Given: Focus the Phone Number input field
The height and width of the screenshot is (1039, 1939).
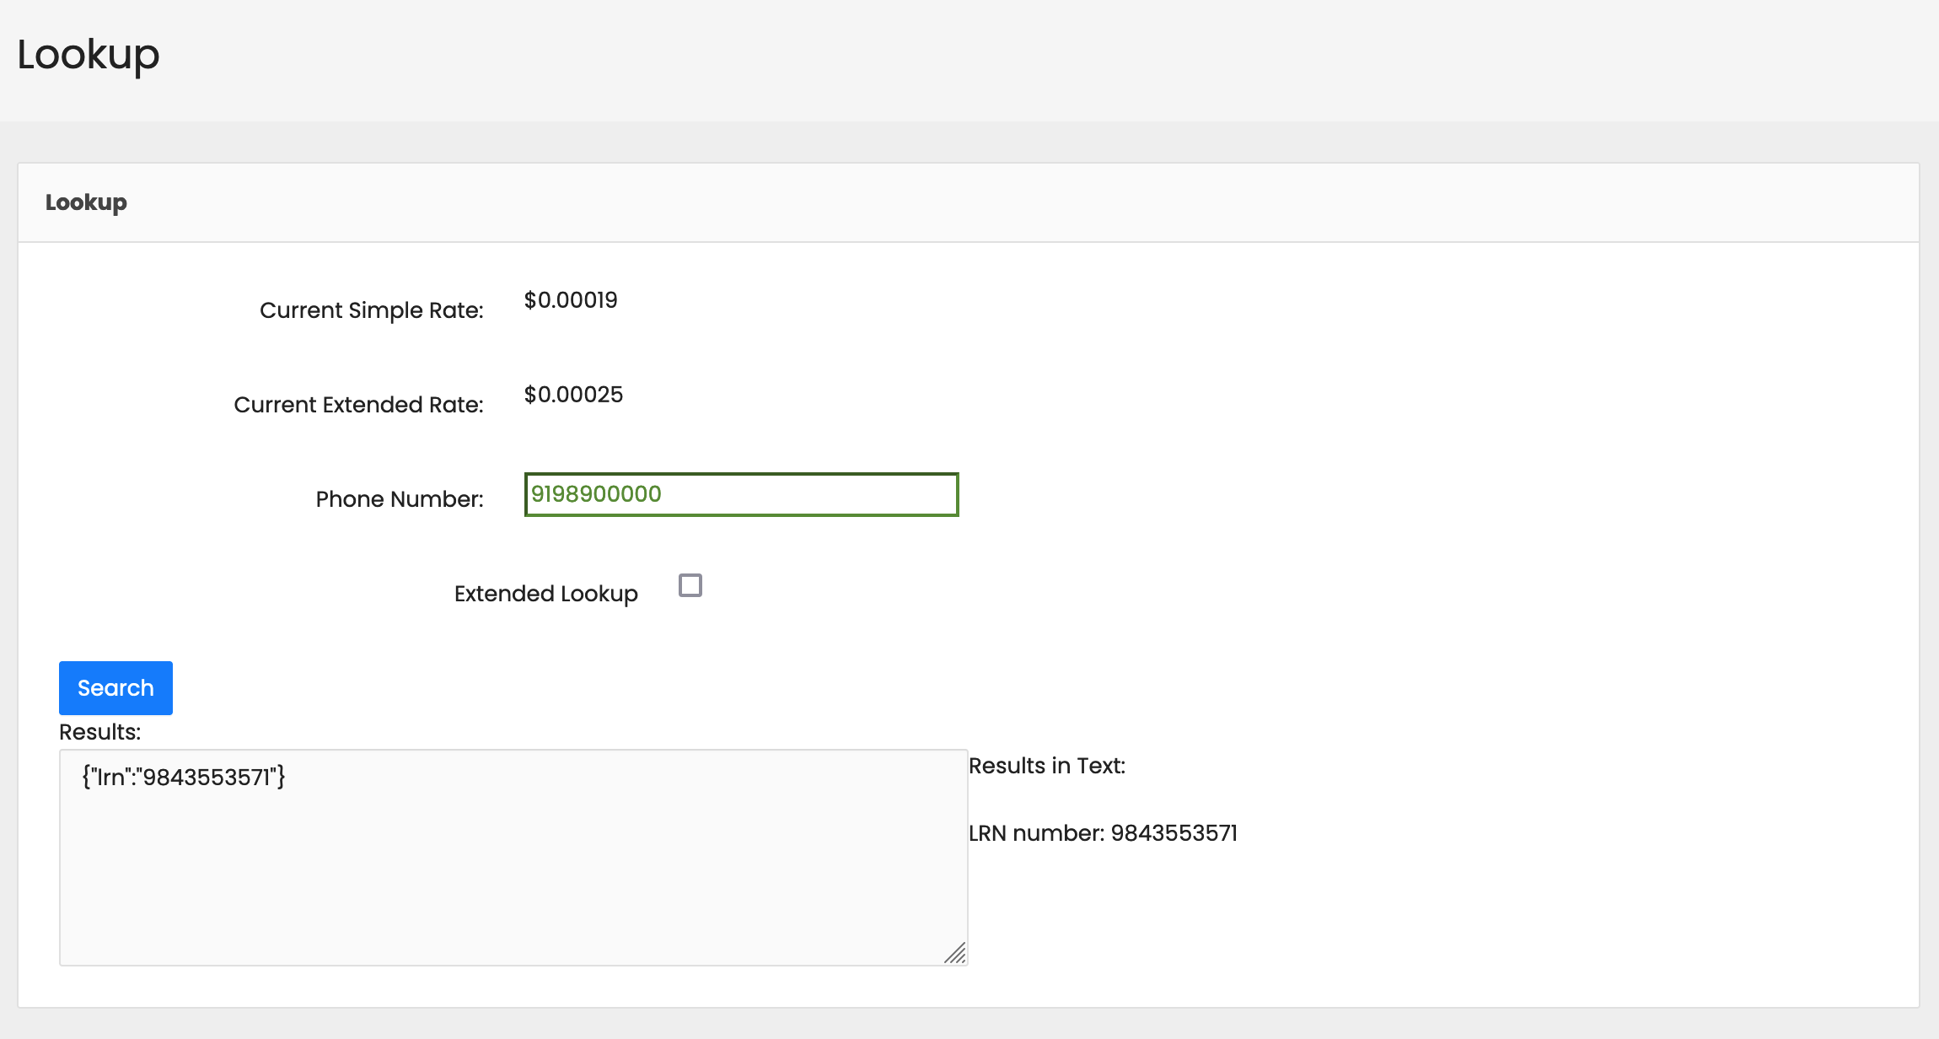Looking at the screenshot, I should 740,494.
